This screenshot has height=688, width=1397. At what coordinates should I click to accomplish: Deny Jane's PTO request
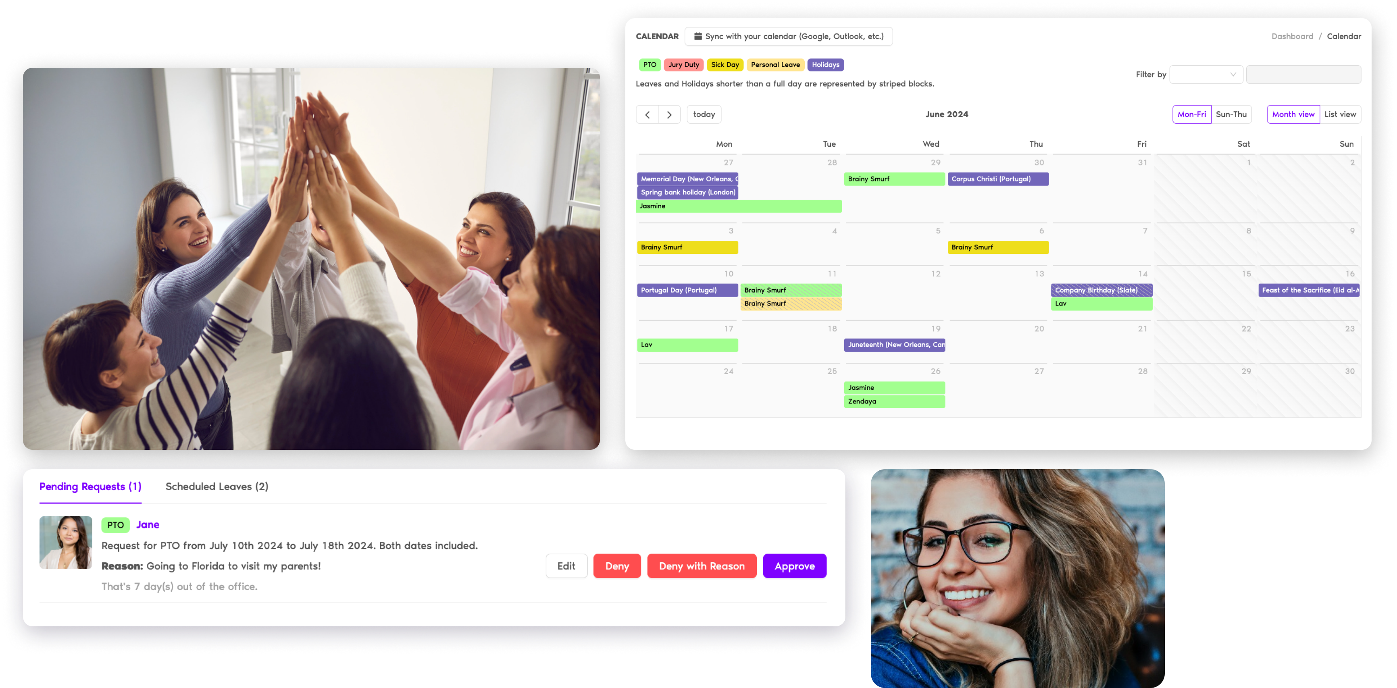pos(616,565)
